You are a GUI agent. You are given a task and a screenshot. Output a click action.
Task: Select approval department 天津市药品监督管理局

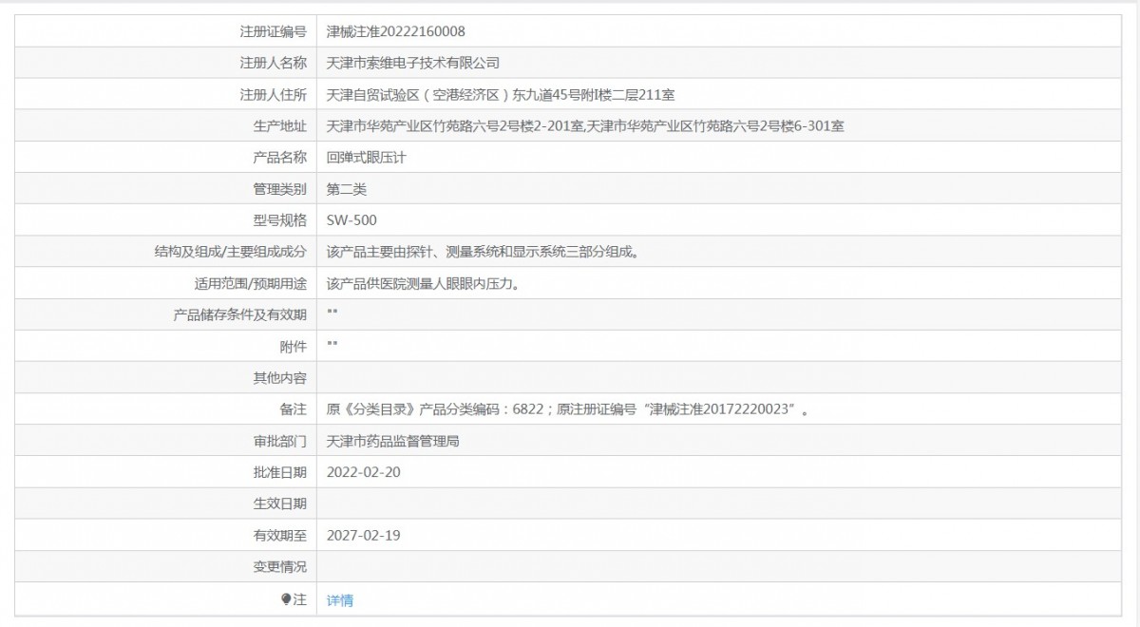click(x=393, y=441)
